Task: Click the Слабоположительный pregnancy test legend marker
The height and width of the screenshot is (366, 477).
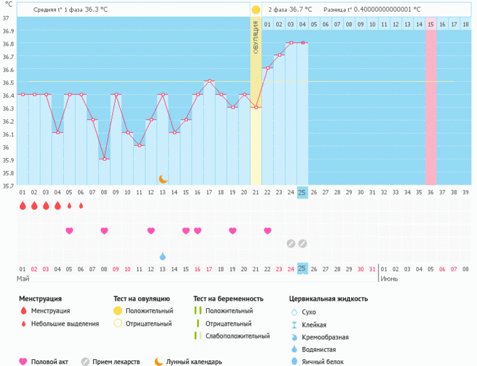Action: pos(198,336)
